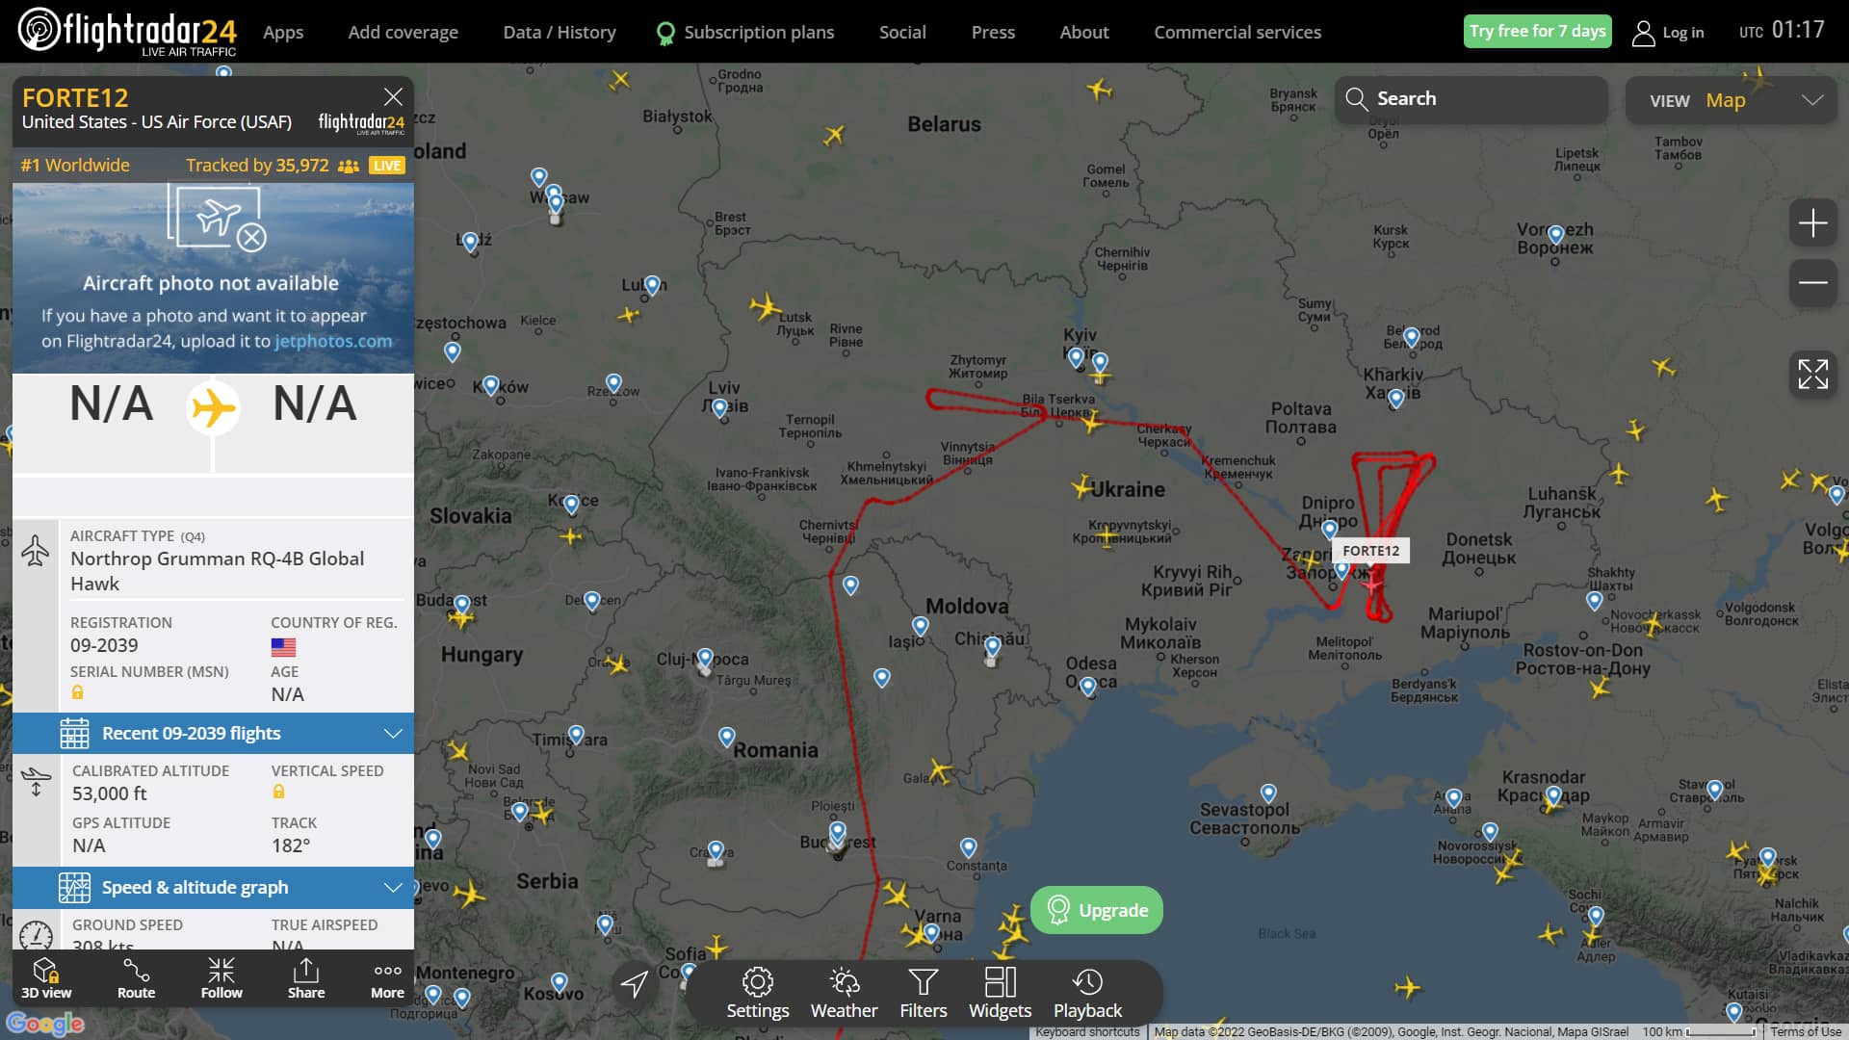The width and height of the screenshot is (1849, 1040).
Task: Open the Weather layer options
Action: (844, 994)
